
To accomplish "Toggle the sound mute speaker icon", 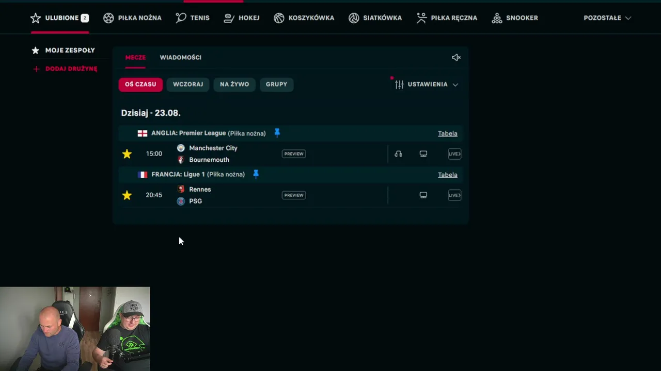I will (x=456, y=58).
